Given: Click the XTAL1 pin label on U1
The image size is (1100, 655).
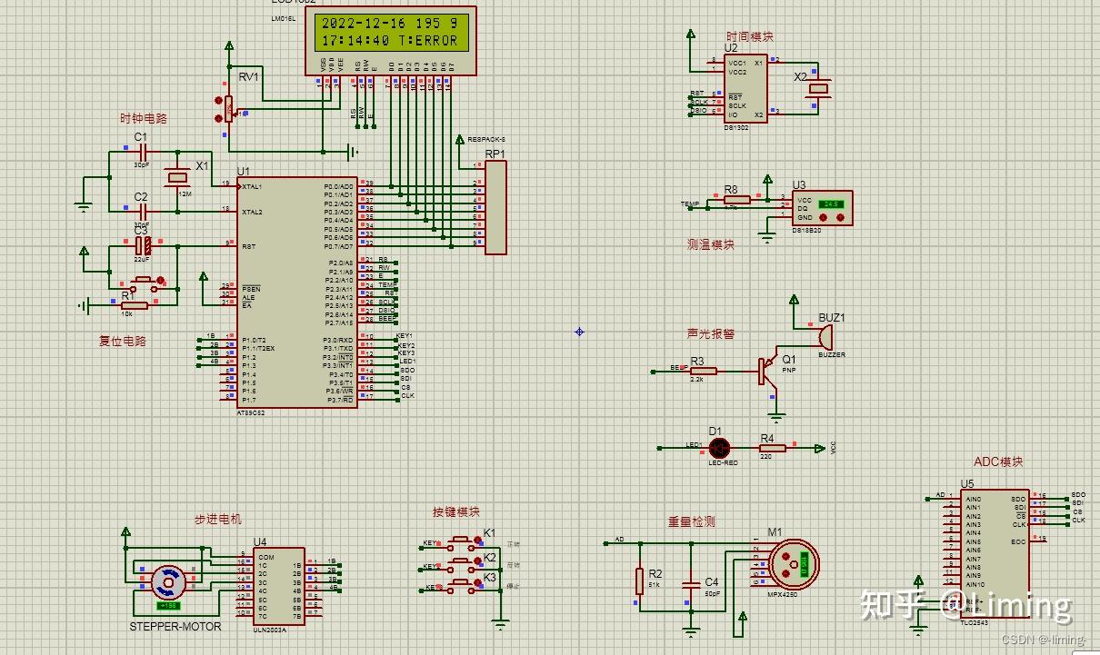Looking at the screenshot, I should tap(252, 186).
